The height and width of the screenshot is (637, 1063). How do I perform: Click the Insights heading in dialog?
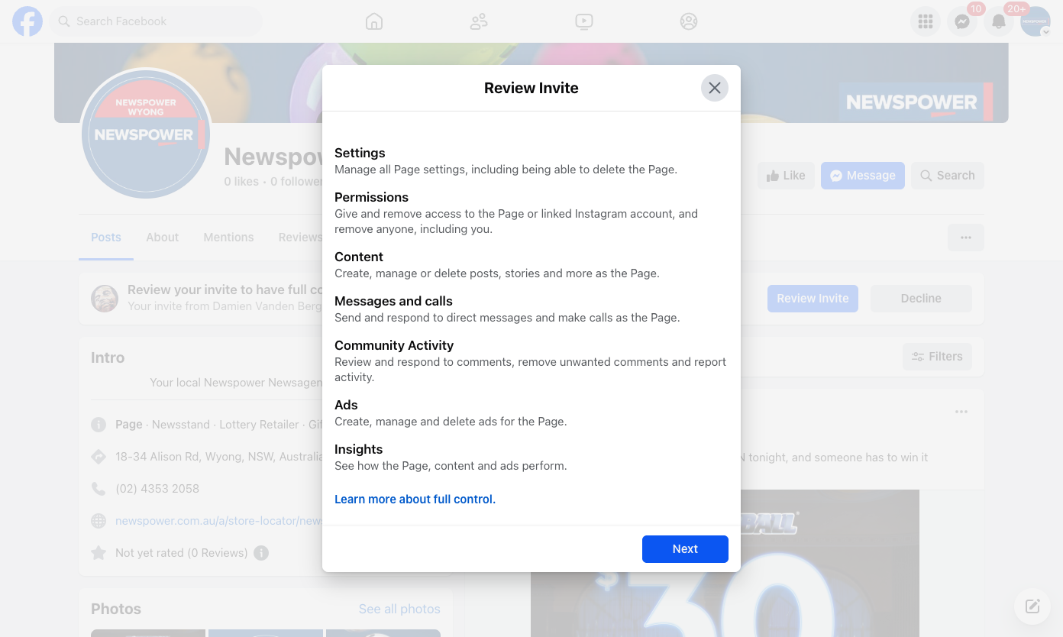[358, 449]
